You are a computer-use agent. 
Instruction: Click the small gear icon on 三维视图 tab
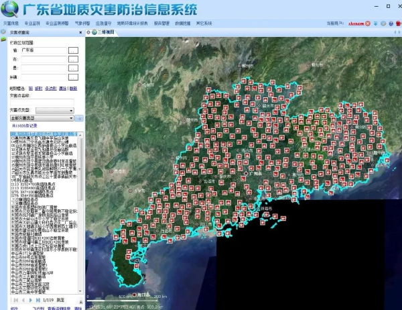pyautogui.click(x=88, y=32)
